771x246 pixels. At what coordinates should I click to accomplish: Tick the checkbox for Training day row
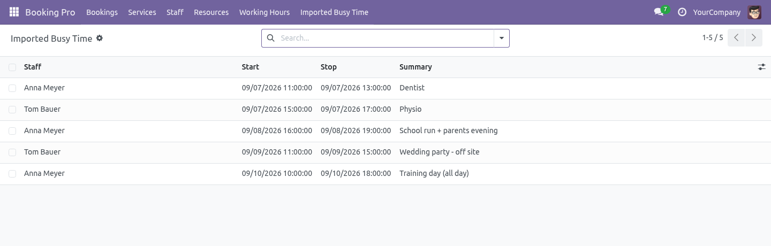tap(12, 174)
